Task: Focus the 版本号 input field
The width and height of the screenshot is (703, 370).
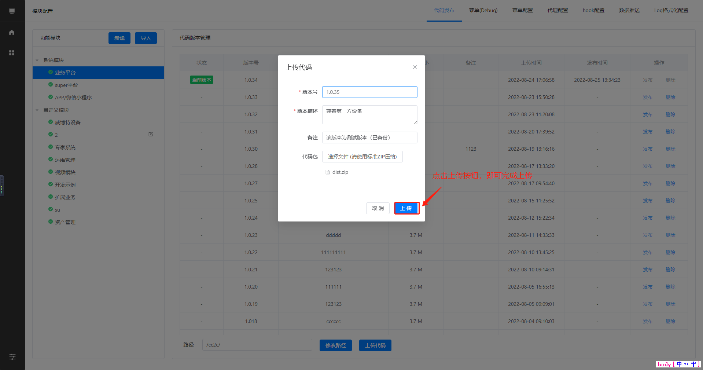Action: 370,92
